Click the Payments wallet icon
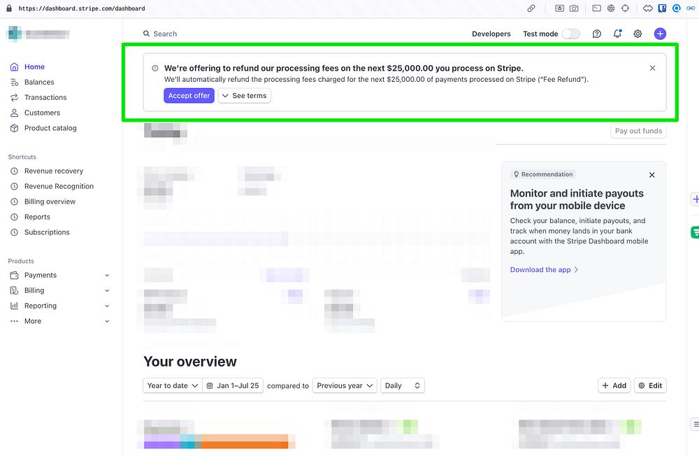Screen dimensions: 699x456 point(14,276)
